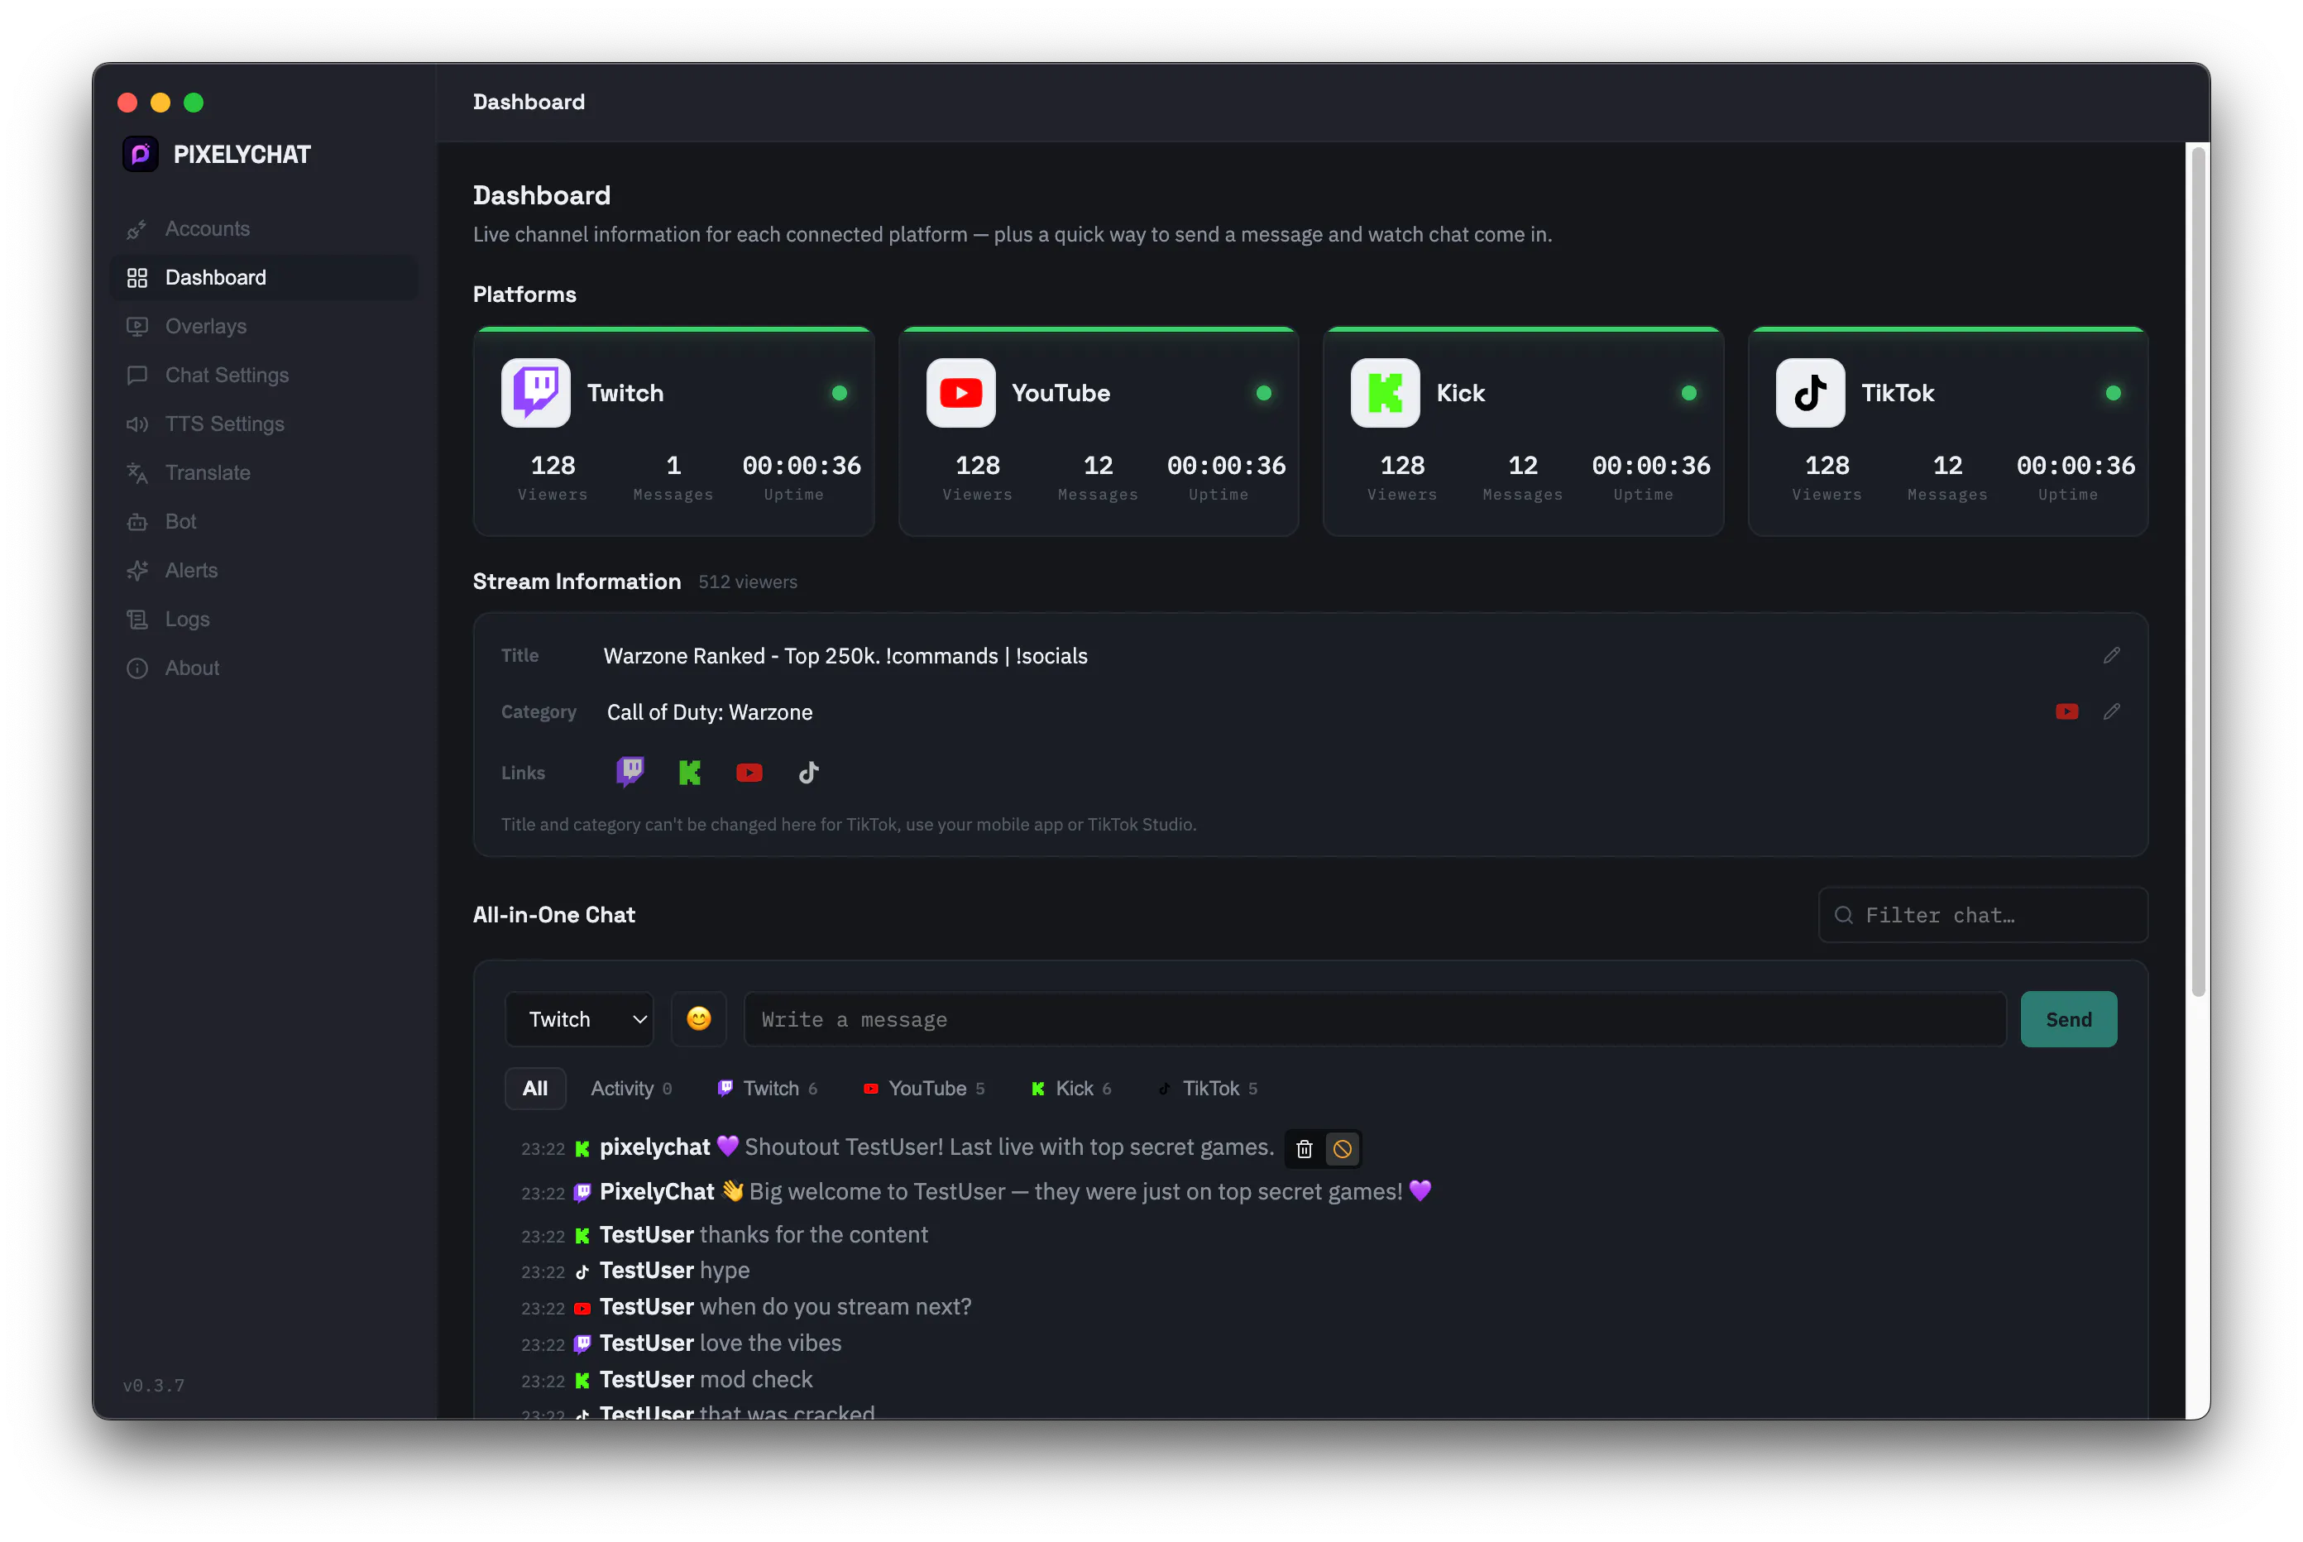Open the emoji picker button

699,1020
